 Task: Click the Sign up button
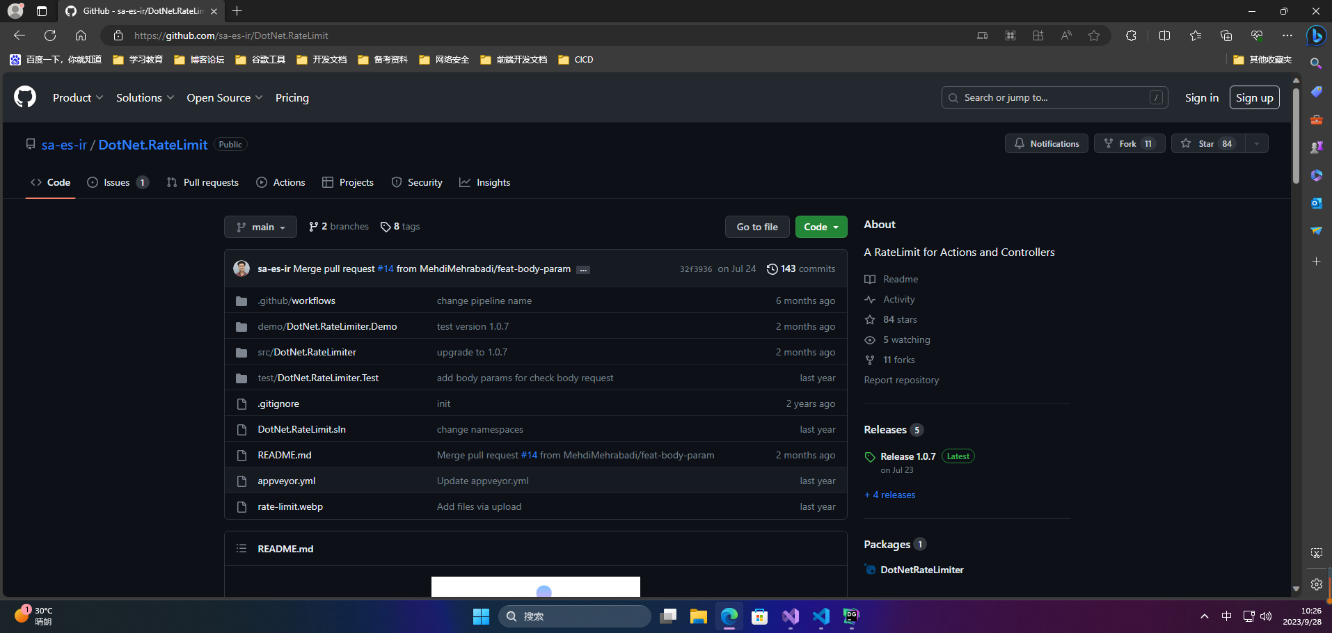(1255, 98)
